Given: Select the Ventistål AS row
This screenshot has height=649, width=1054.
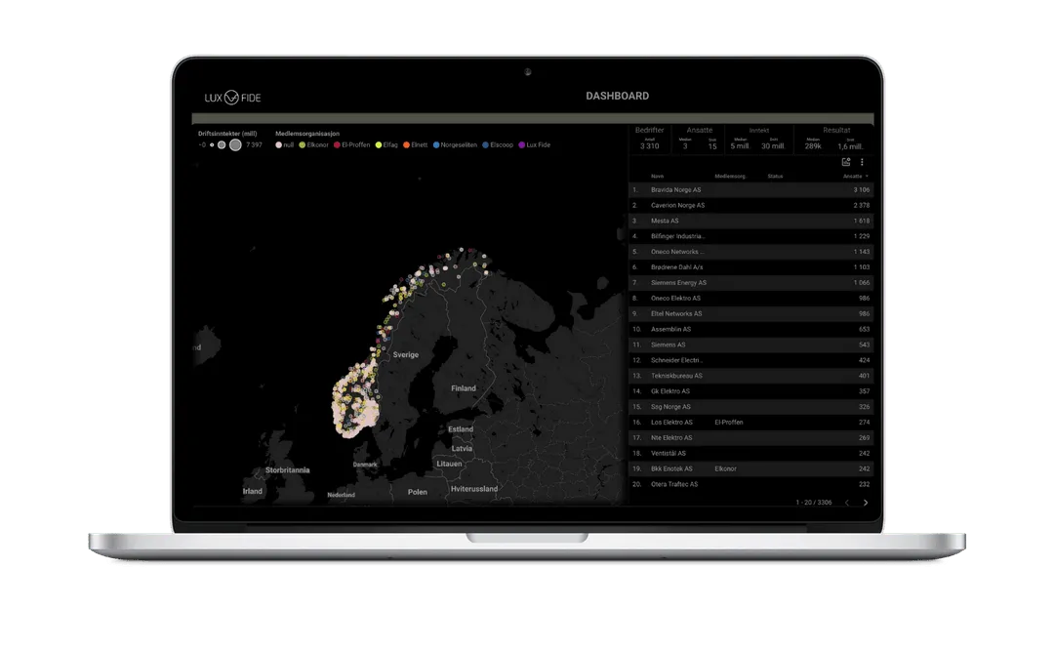Looking at the screenshot, I should click(750, 453).
